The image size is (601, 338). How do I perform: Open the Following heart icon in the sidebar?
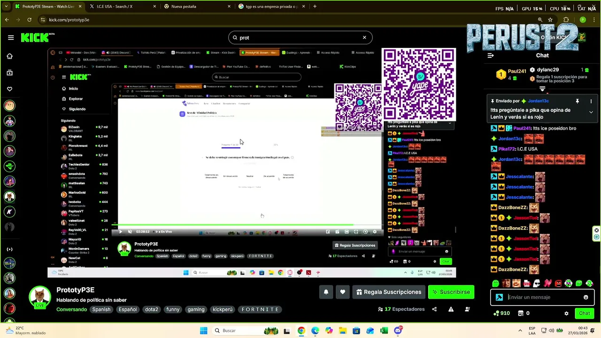point(9,89)
